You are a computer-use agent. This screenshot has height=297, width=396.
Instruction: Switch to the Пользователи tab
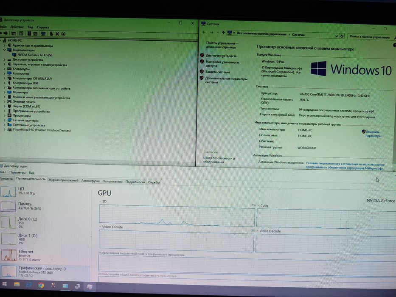[112, 181]
